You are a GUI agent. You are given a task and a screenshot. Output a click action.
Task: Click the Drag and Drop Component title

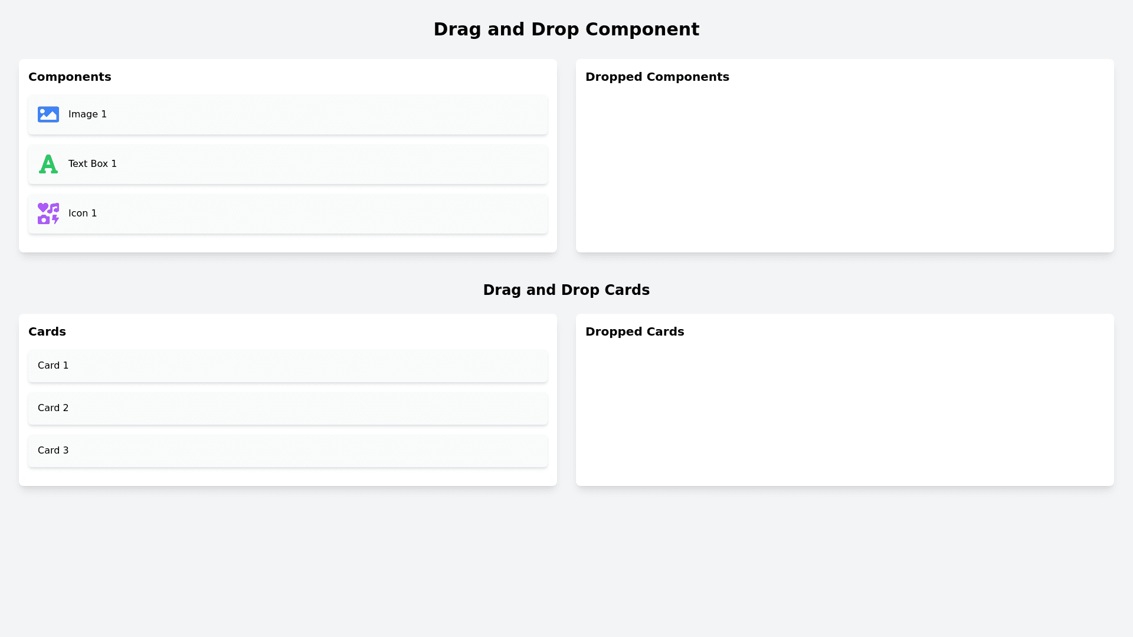click(566, 29)
